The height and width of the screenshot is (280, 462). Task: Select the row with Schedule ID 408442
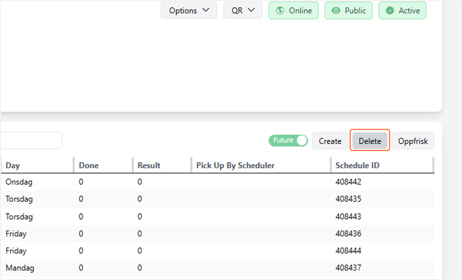pyautogui.click(x=217, y=182)
